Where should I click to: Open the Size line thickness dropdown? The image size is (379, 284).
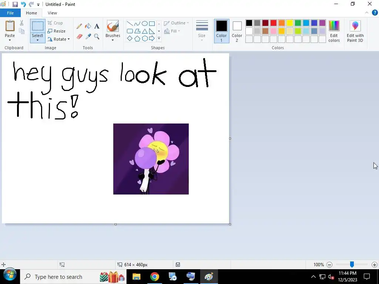pyautogui.click(x=202, y=31)
